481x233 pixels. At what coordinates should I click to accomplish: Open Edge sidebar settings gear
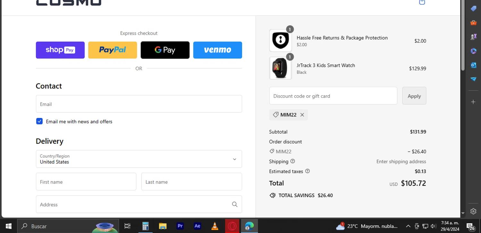(x=473, y=211)
